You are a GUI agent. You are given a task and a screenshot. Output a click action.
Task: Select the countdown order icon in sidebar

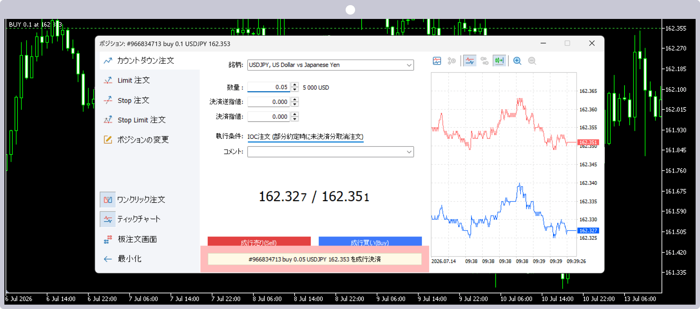click(x=108, y=60)
